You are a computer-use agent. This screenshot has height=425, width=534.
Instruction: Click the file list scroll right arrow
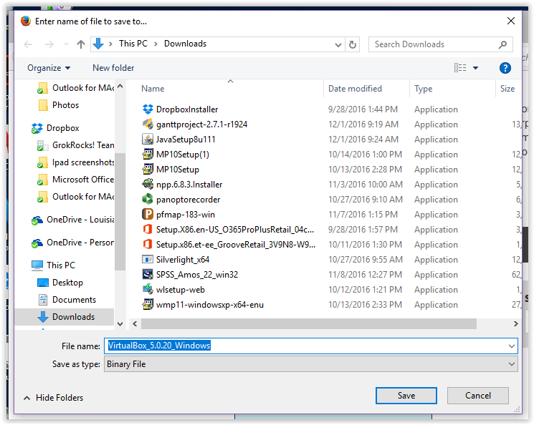515,323
